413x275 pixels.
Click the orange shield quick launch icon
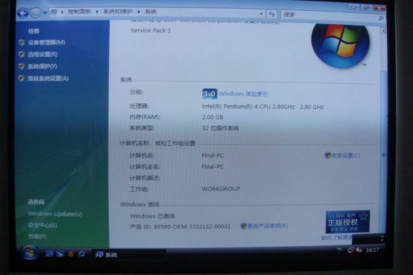pos(71,254)
